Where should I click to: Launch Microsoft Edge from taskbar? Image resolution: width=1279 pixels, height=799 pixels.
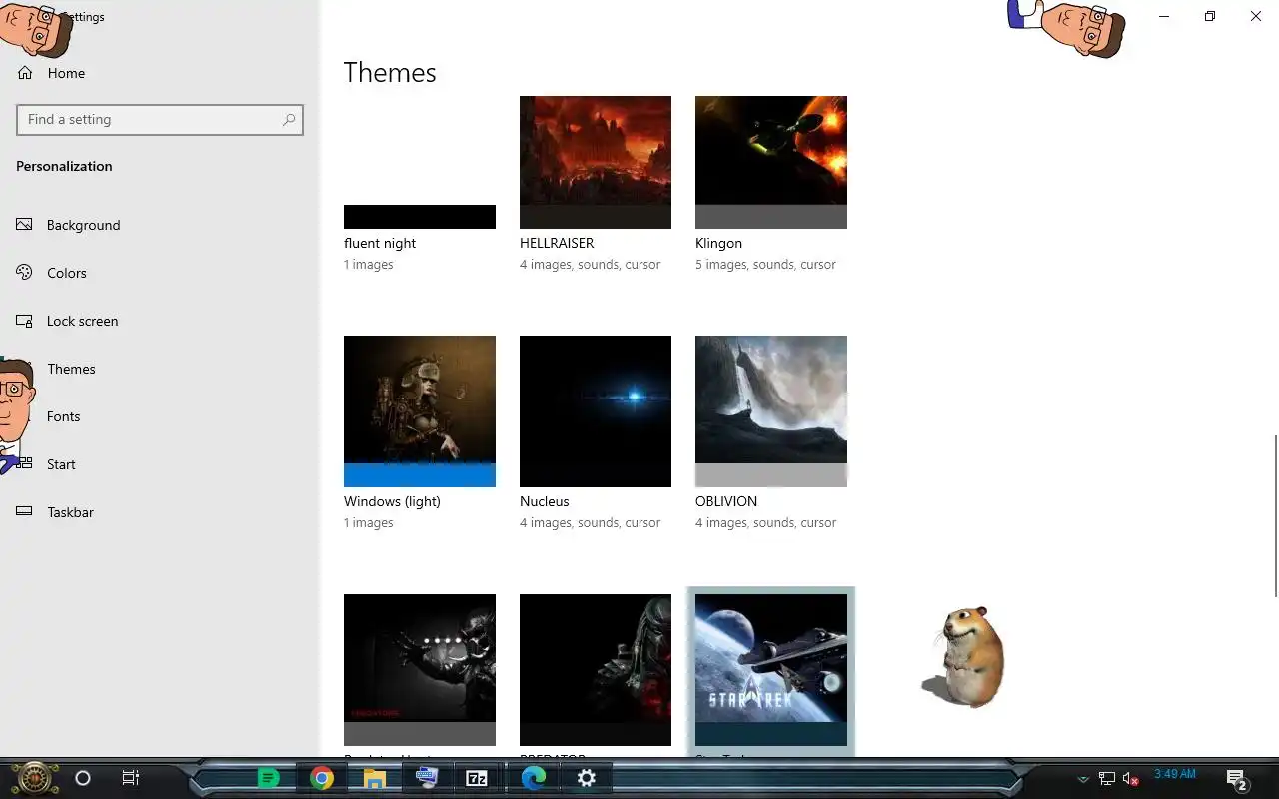534,778
